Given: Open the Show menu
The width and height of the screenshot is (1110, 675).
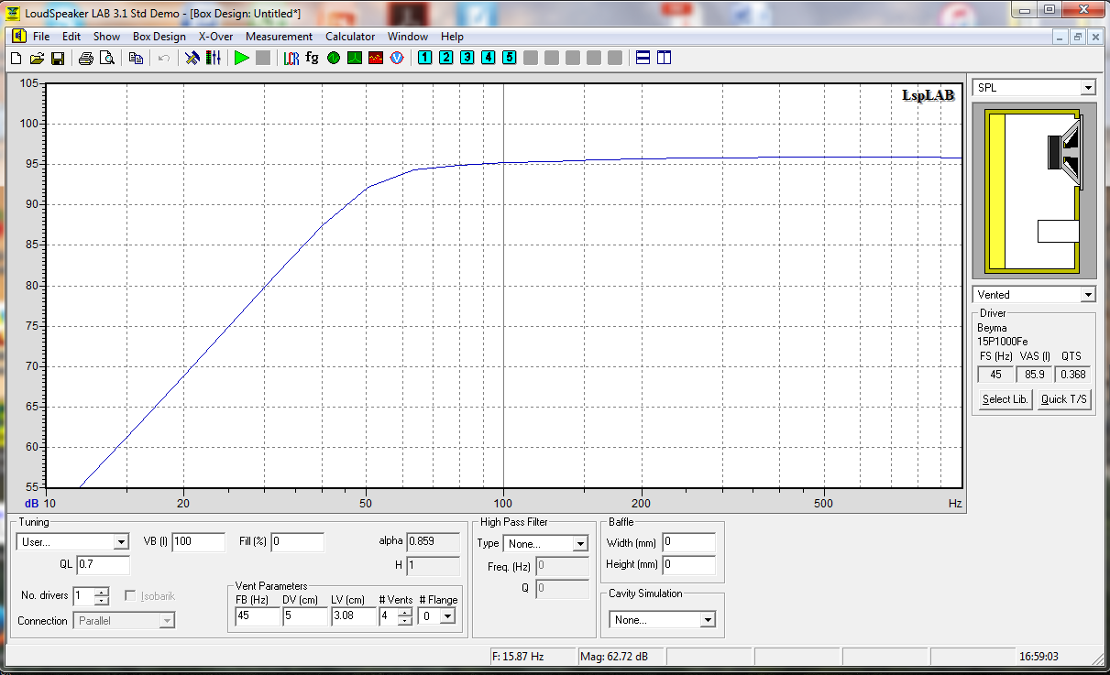Looking at the screenshot, I should 106,37.
